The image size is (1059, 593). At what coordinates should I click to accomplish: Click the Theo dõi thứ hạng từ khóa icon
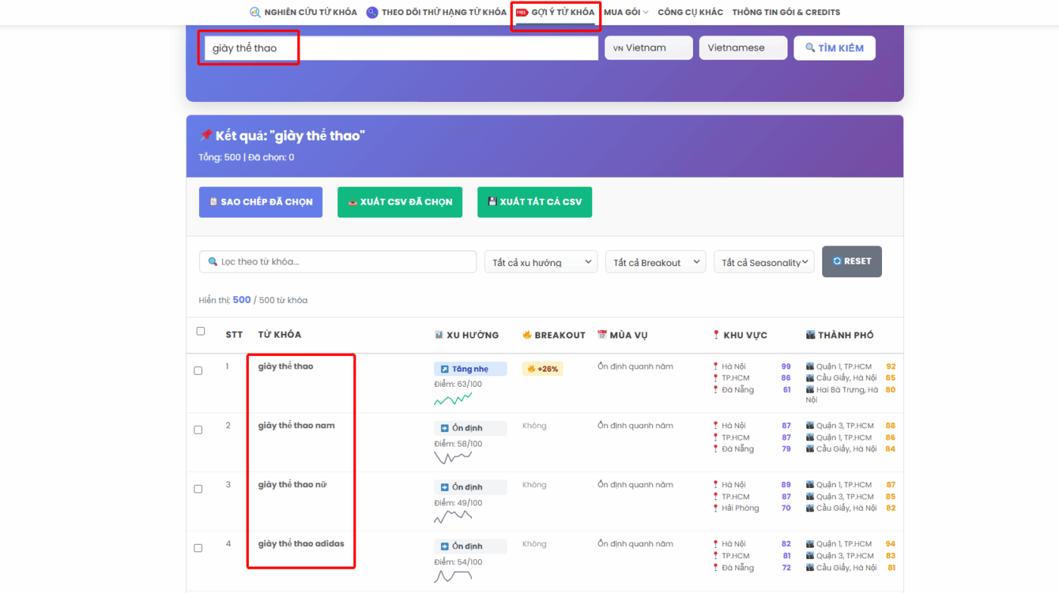[372, 12]
